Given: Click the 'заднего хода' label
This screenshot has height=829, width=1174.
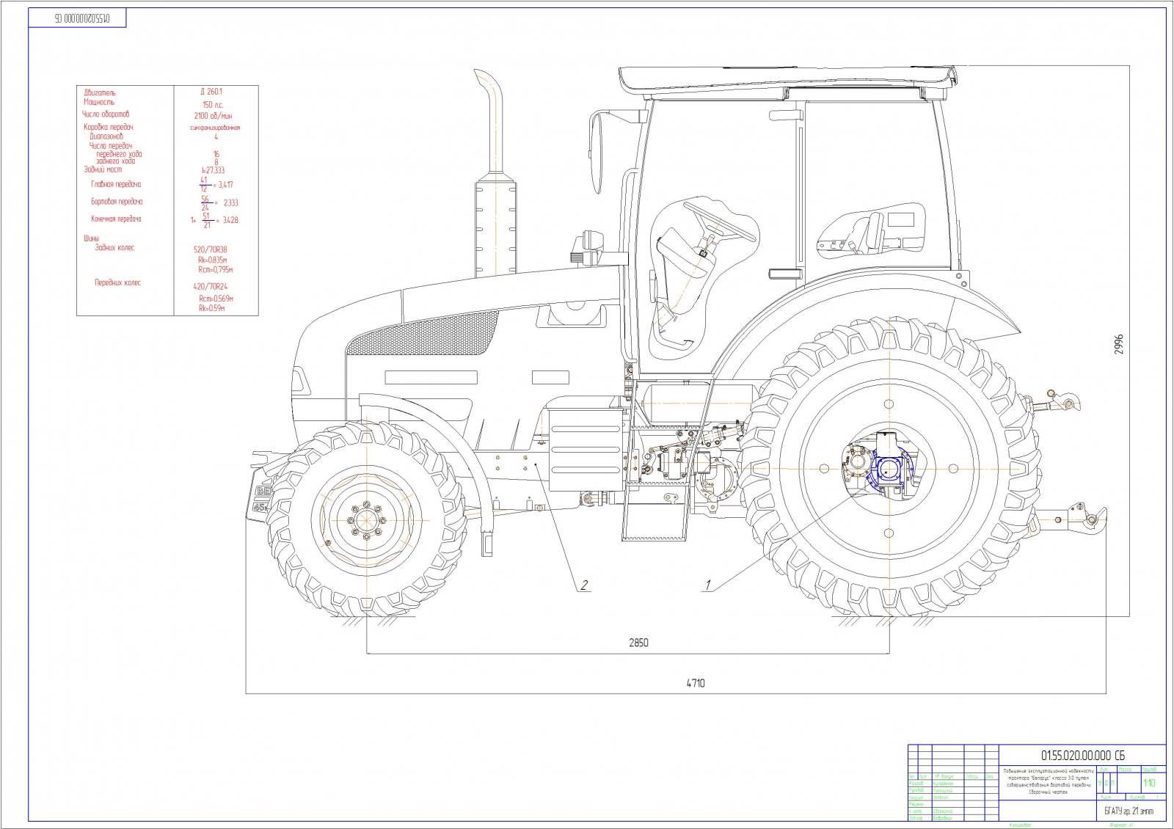Looking at the screenshot, I should click(116, 161).
